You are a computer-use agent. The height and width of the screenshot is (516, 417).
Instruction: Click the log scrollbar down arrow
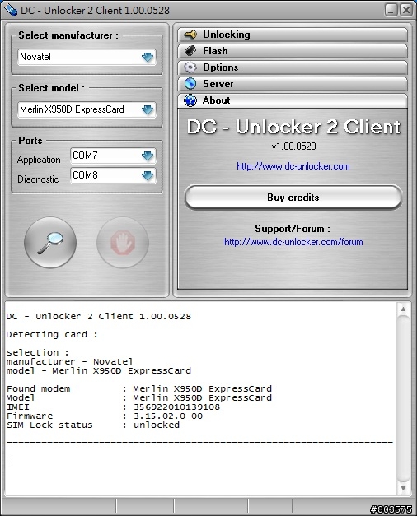point(403,488)
